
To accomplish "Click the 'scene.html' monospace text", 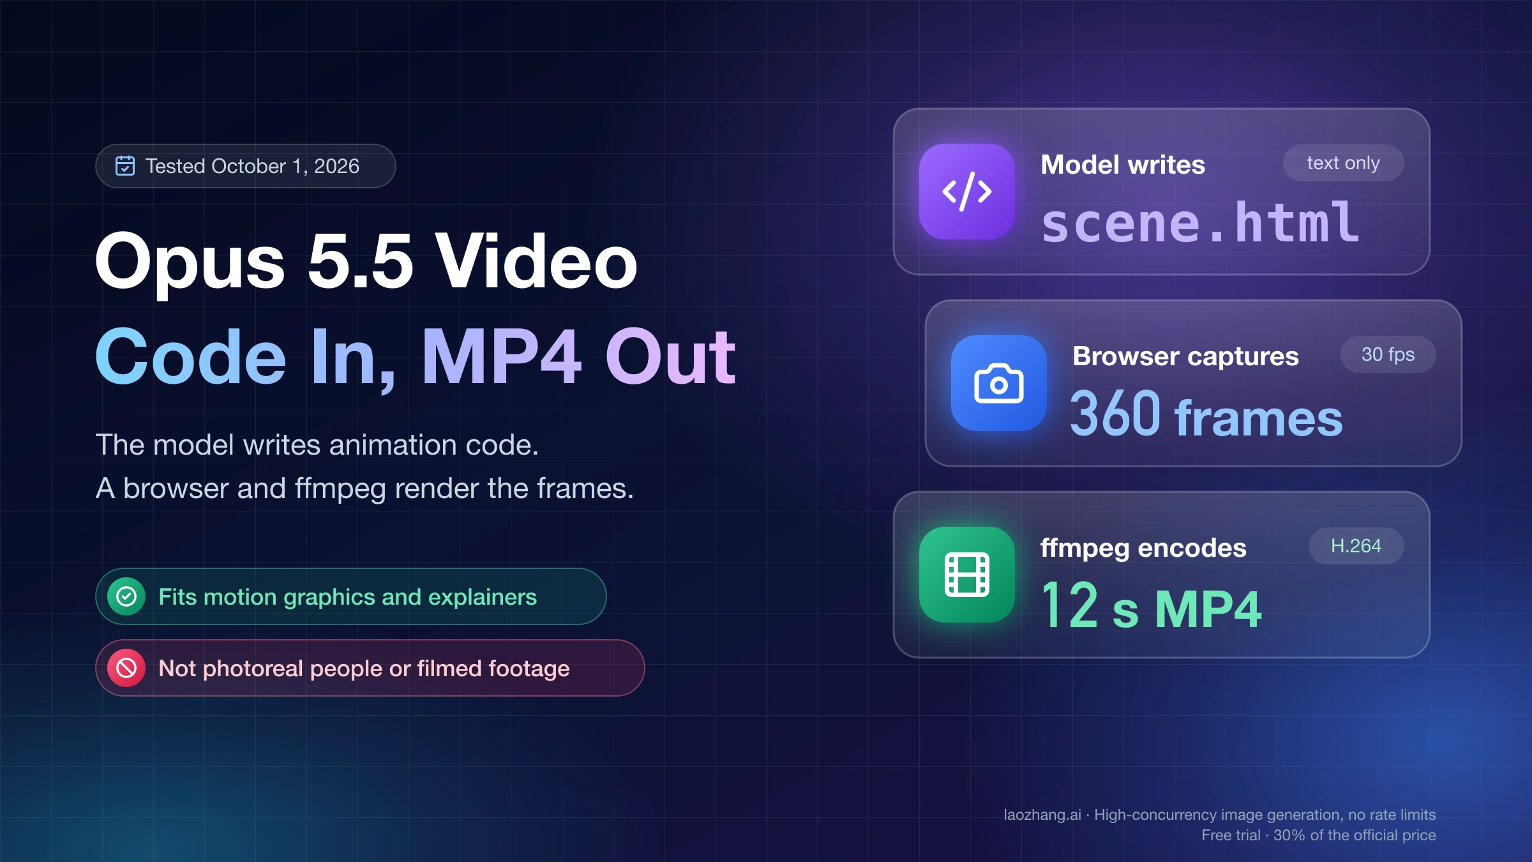I will pos(1200,222).
